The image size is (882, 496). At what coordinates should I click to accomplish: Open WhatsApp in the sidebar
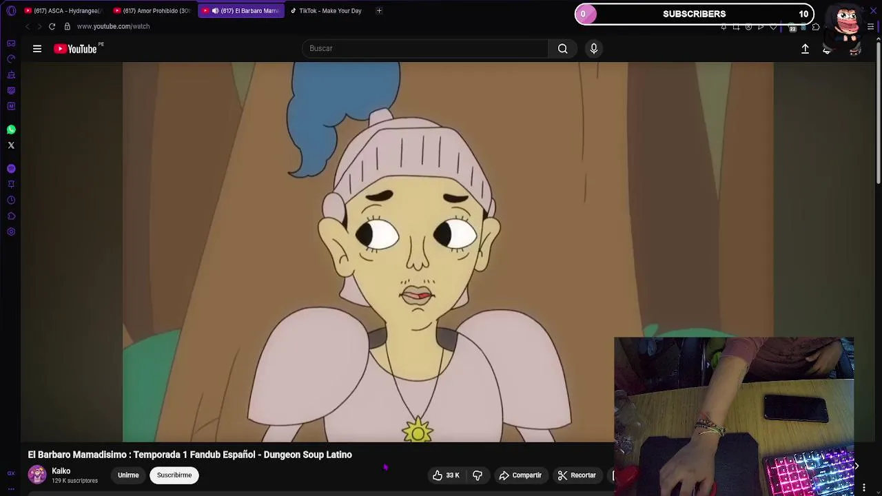click(11, 130)
